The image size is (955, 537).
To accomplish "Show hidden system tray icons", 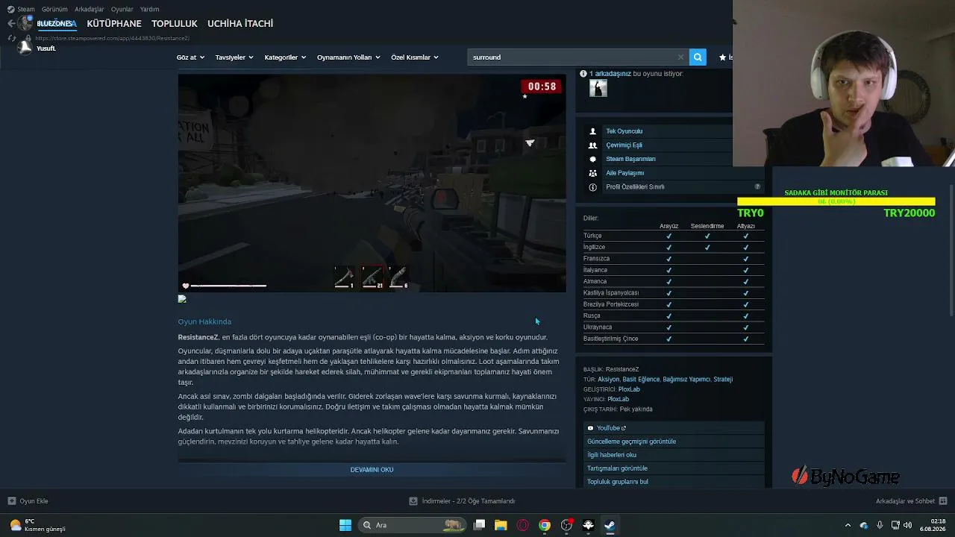I will click(848, 525).
